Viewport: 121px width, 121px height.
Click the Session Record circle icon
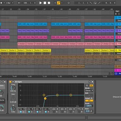[x=69, y=3]
